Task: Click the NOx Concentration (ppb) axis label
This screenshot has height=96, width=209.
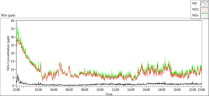Action: point(8,53)
